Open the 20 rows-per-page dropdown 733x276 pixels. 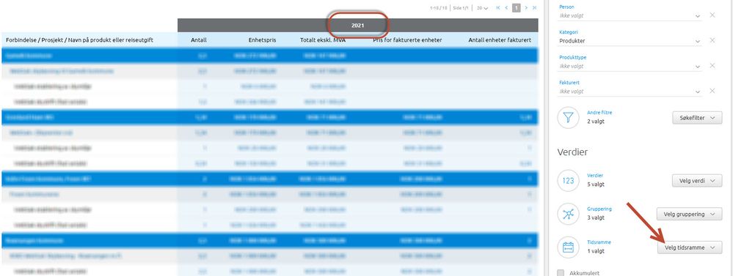coord(483,8)
